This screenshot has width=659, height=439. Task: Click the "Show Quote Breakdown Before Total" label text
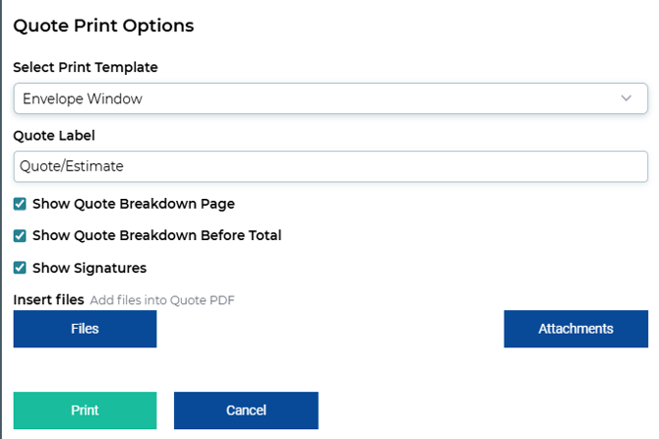click(156, 235)
